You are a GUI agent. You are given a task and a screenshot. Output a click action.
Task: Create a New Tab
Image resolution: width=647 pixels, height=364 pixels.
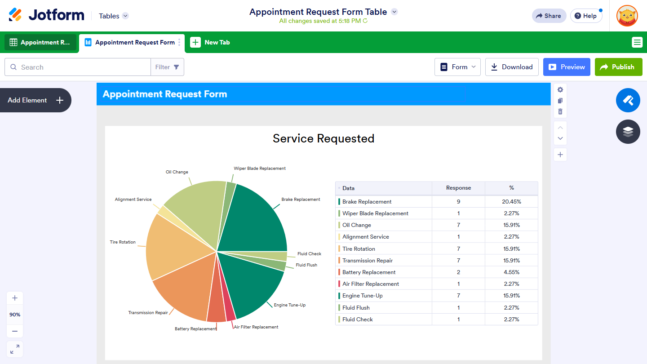[x=210, y=42]
